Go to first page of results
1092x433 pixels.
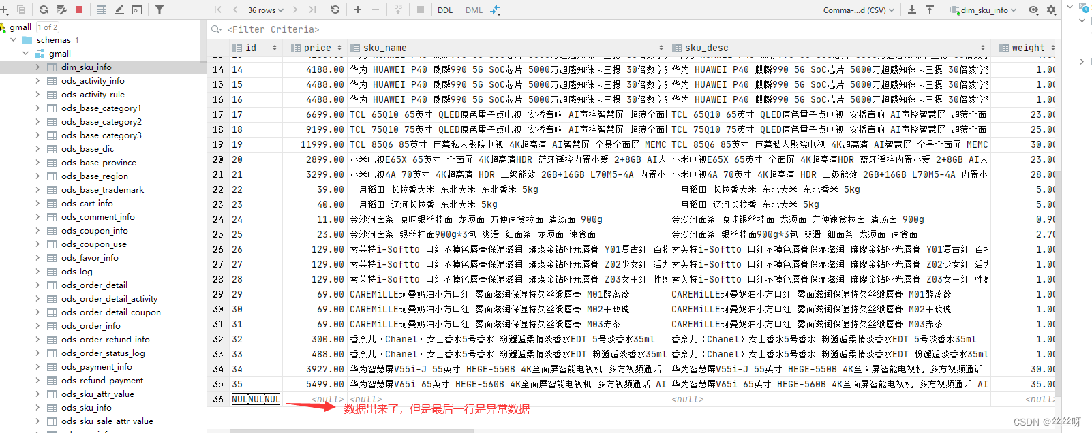[x=218, y=10]
